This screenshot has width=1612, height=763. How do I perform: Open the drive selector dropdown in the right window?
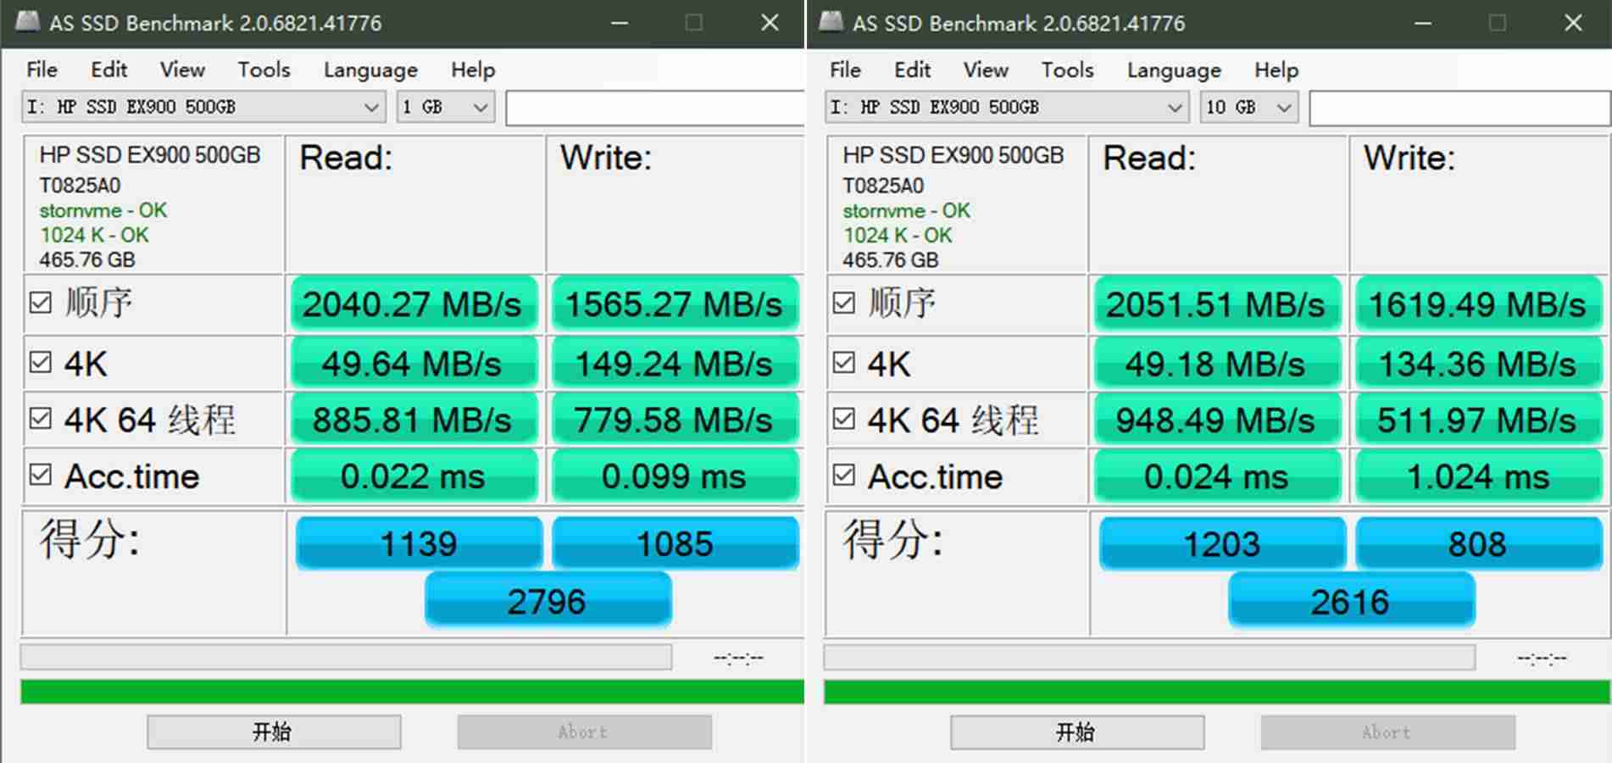click(x=1007, y=108)
